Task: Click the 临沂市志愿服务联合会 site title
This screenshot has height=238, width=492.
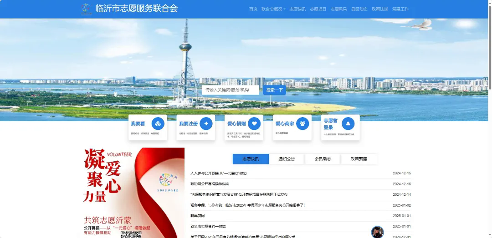Action: [x=137, y=9]
